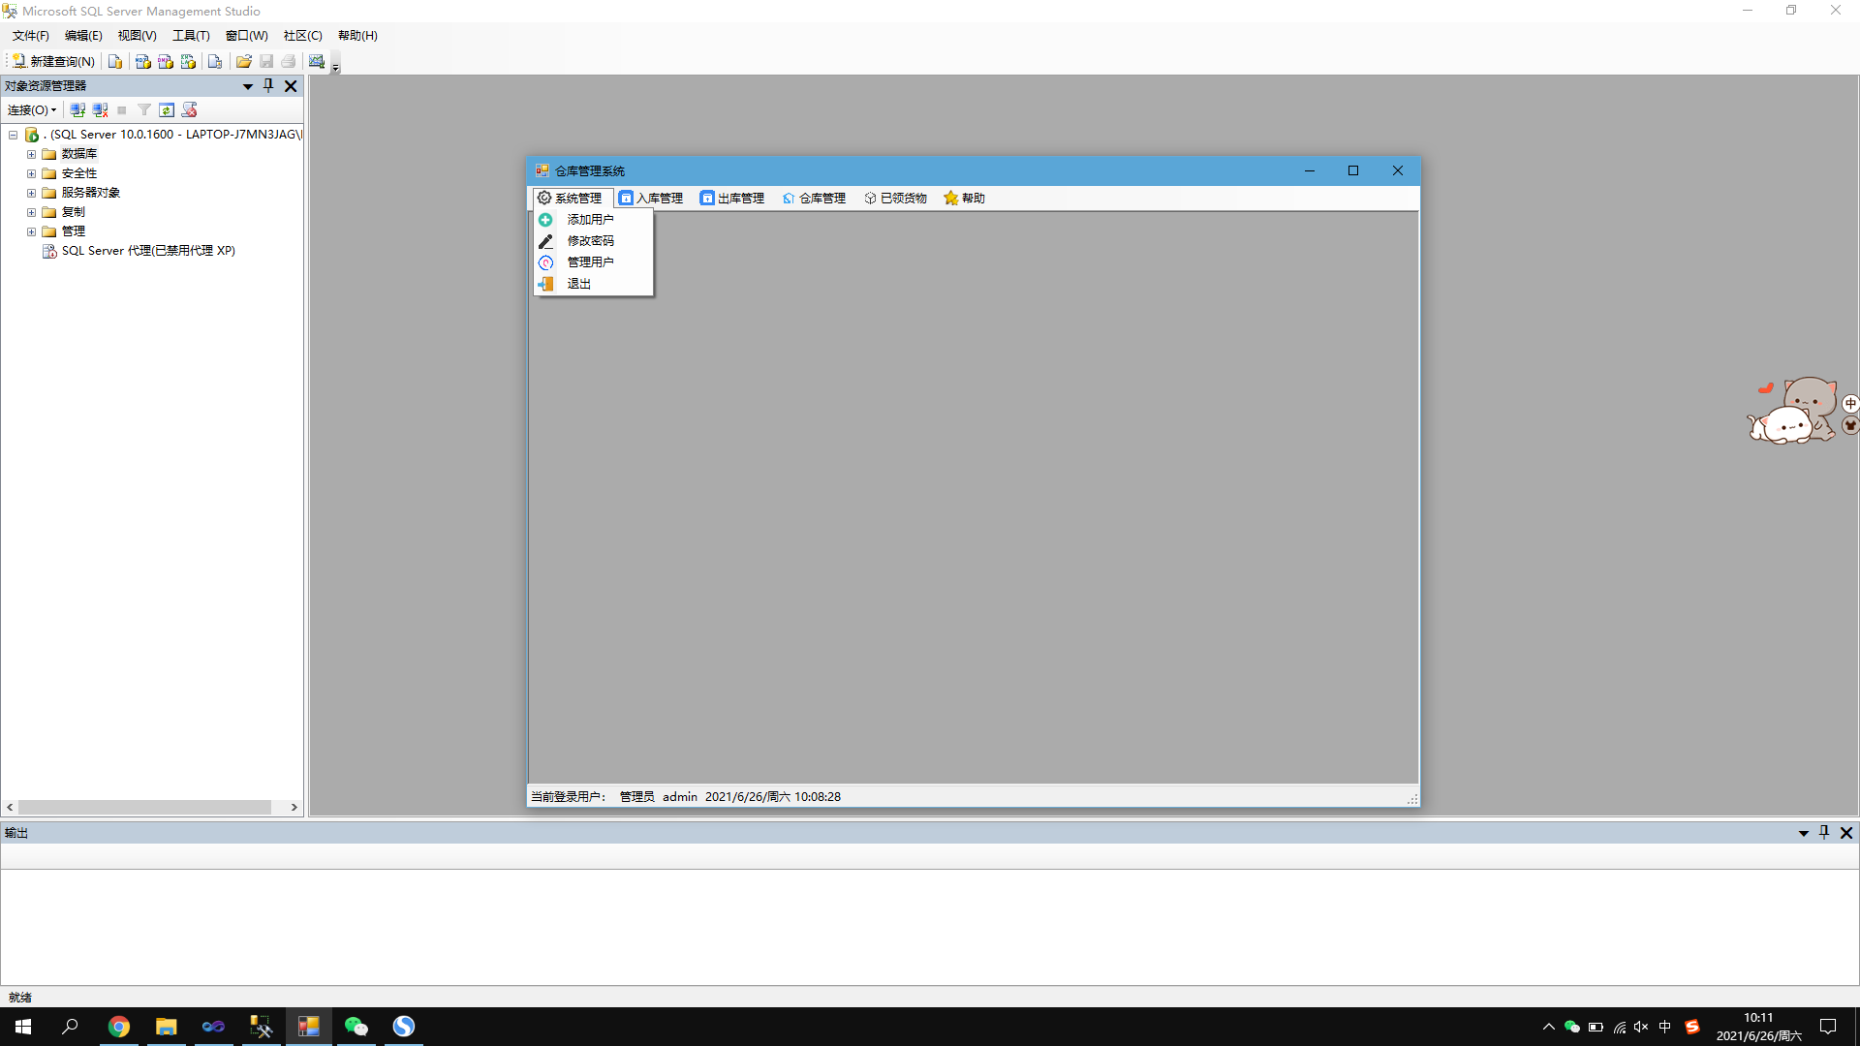Toggle the Object Explorer auto-hide pin
1860x1046 pixels.
268,85
